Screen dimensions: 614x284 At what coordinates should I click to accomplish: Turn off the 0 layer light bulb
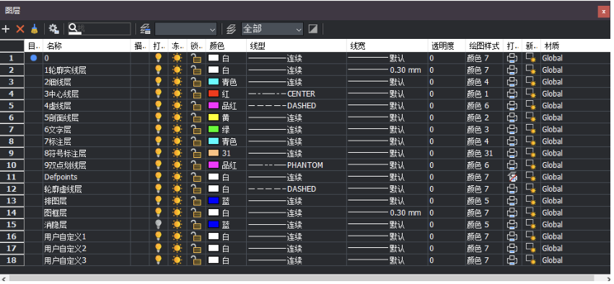point(158,58)
